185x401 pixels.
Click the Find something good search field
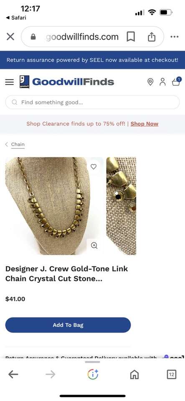93,102
